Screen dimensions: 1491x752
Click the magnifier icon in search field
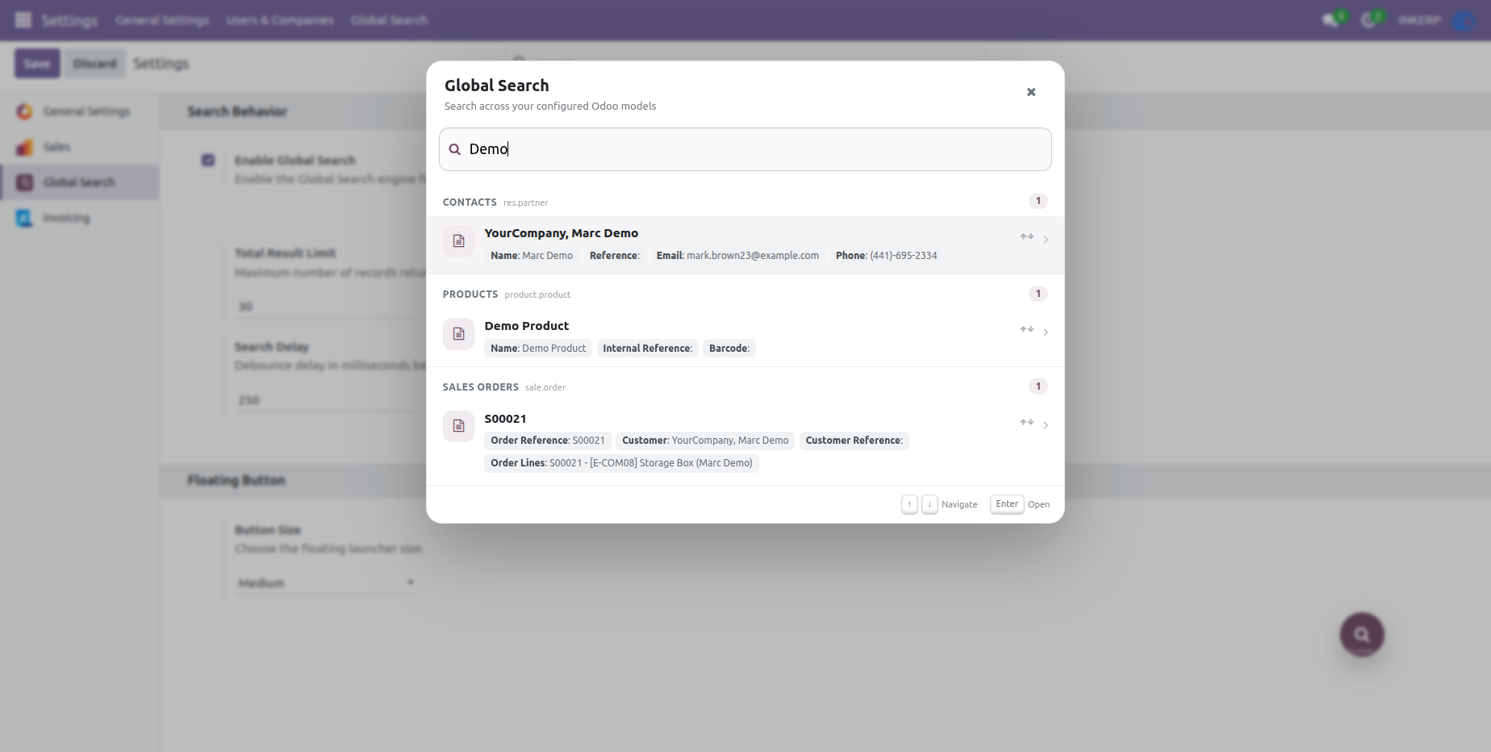pos(455,149)
